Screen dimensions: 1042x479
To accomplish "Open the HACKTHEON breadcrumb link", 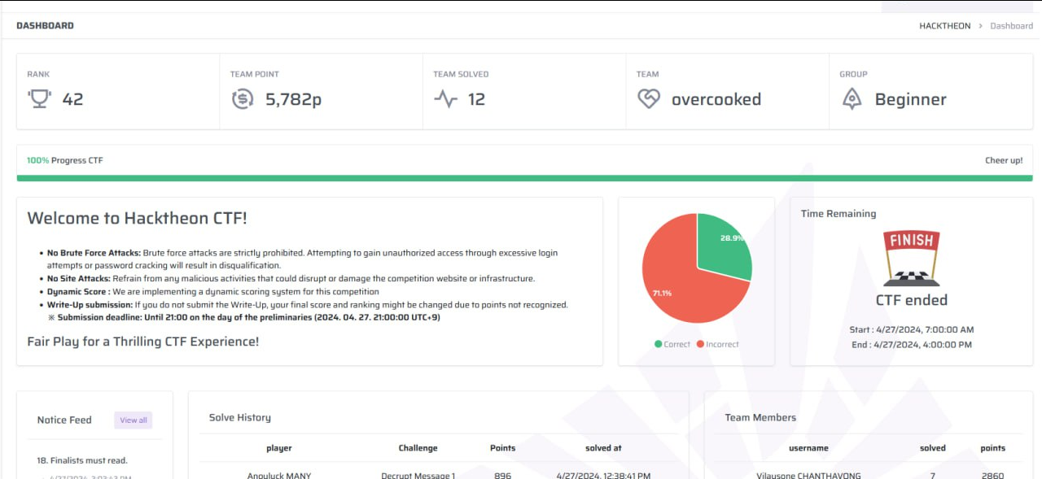I will tap(945, 25).
